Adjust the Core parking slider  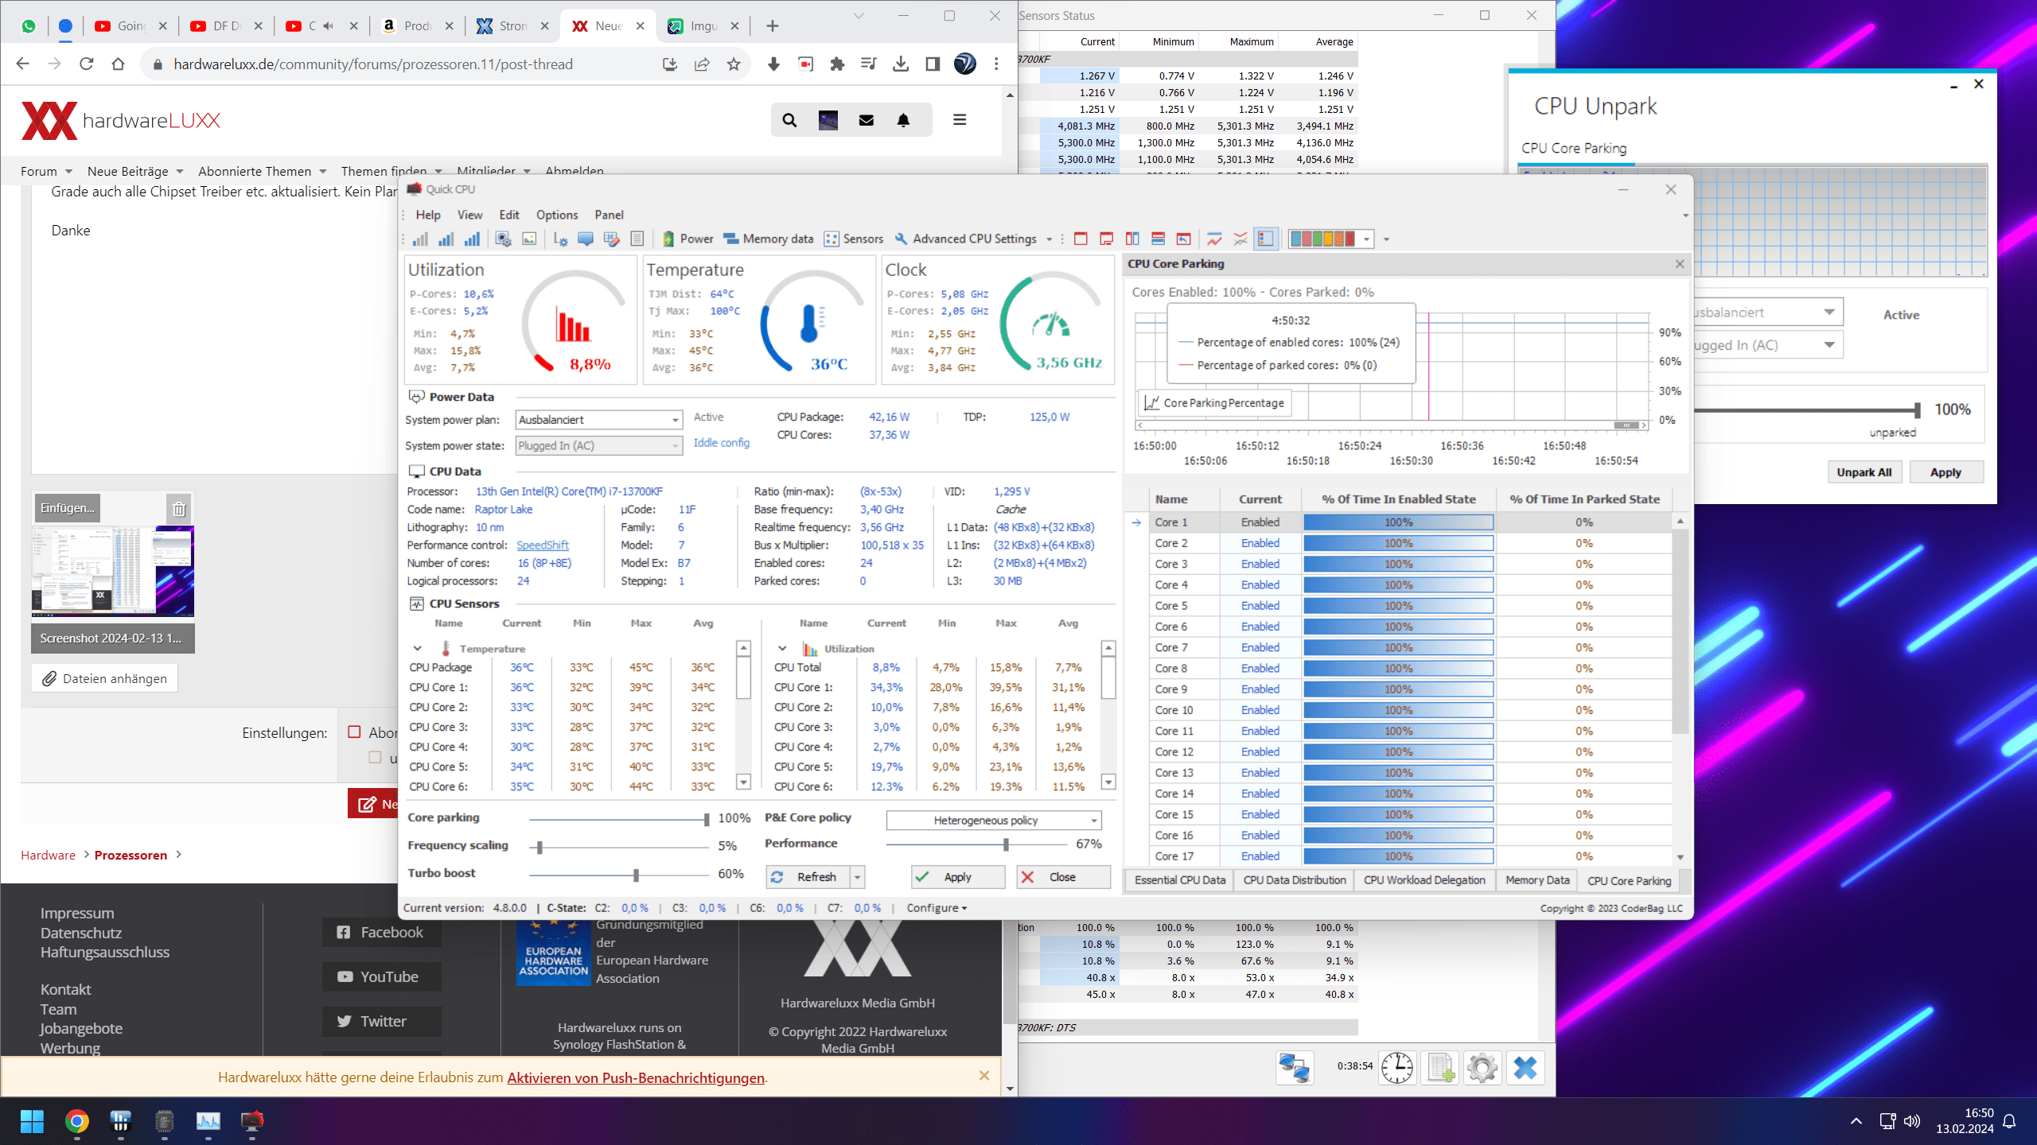(706, 819)
